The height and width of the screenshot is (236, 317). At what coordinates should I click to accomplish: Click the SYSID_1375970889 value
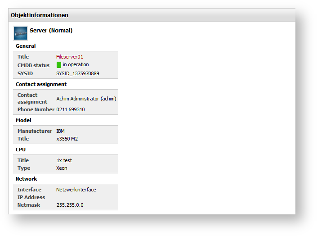pos(78,73)
